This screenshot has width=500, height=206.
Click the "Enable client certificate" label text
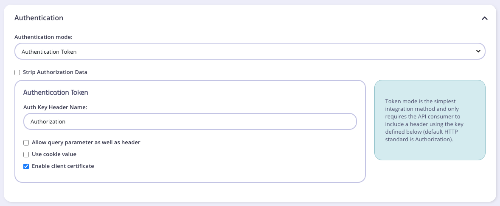[63, 166]
